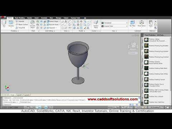
Task: Open the Section Plane tool
Action: coord(96,24)
